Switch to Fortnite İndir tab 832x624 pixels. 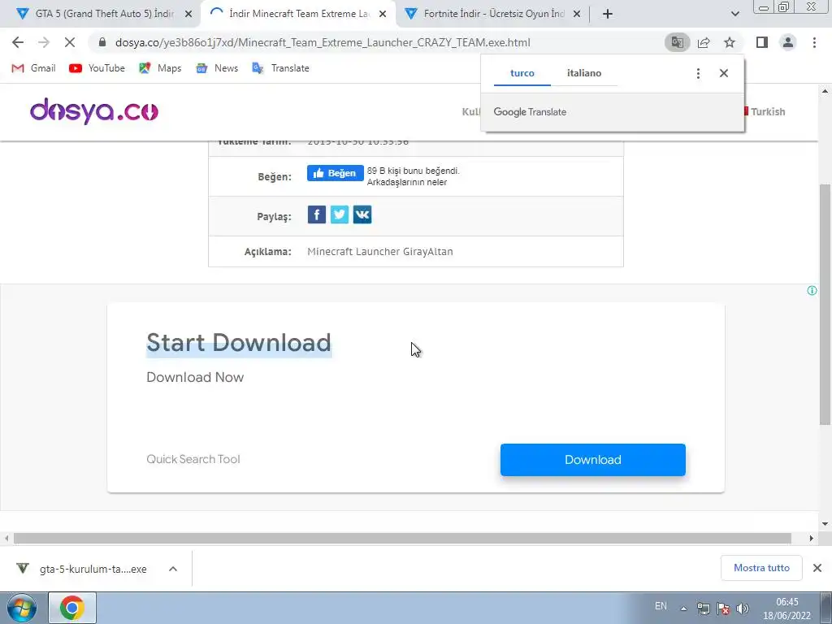pyautogui.click(x=491, y=14)
